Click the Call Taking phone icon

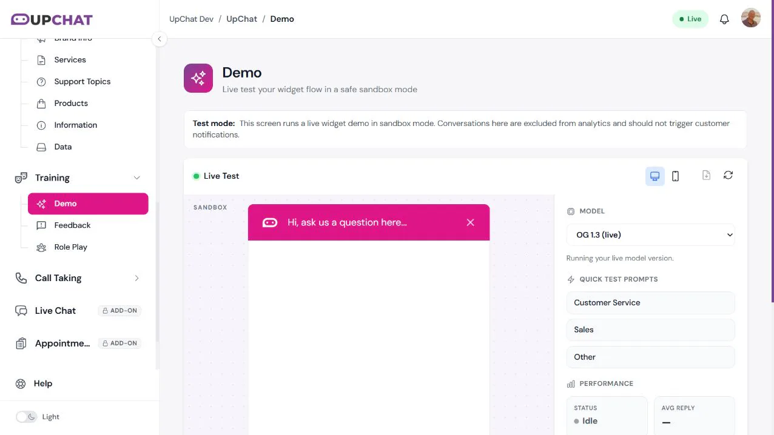coord(21,278)
